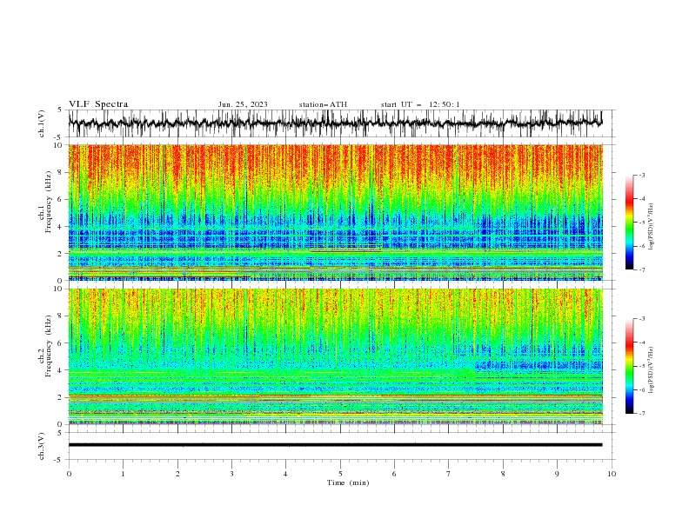Viewport: 689px width, 532px height.
Task: Click the "-5" label on ch.1 color bar
Action: (x=642, y=223)
